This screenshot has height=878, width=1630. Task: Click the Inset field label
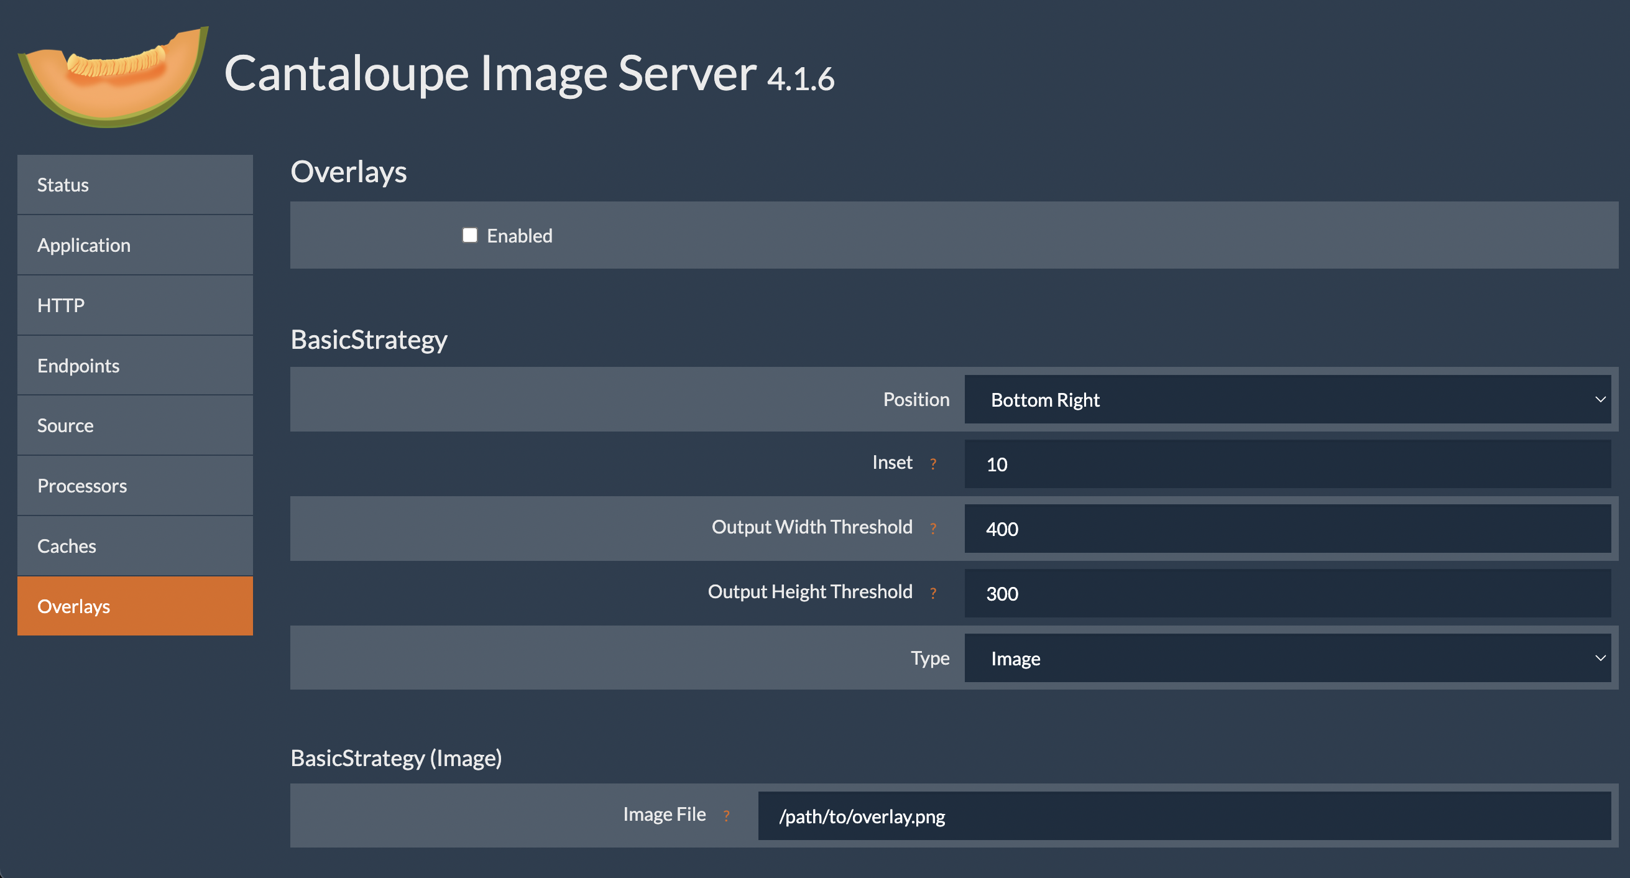[892, 463]
